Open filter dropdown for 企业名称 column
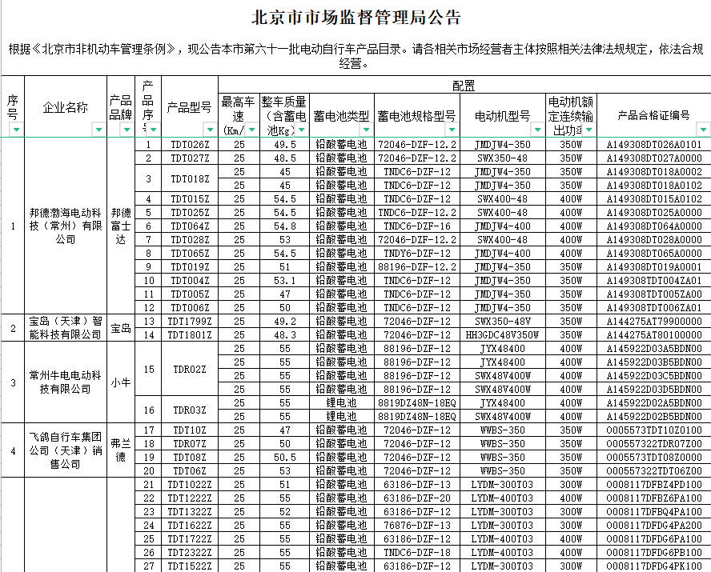 [98, 130]
